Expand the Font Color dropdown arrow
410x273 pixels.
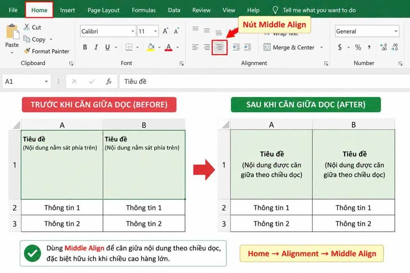[x=177, y=47]
